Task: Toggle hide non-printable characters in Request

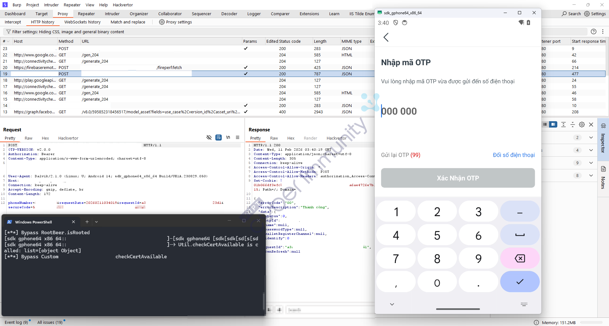Action: [x=209, y=137]
